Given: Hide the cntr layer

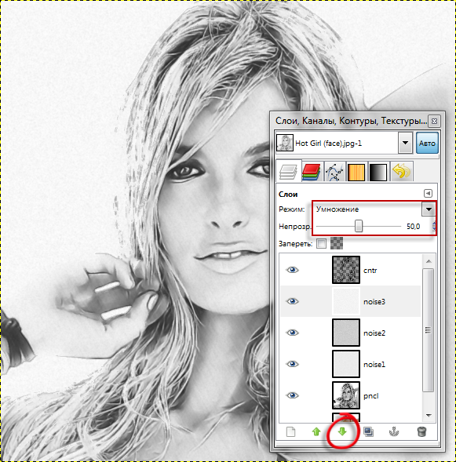Looking at the screenshot, I should point(293,270).
